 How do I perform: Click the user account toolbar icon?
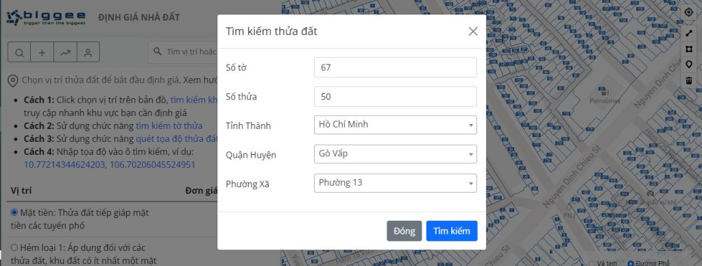point(88,52)
